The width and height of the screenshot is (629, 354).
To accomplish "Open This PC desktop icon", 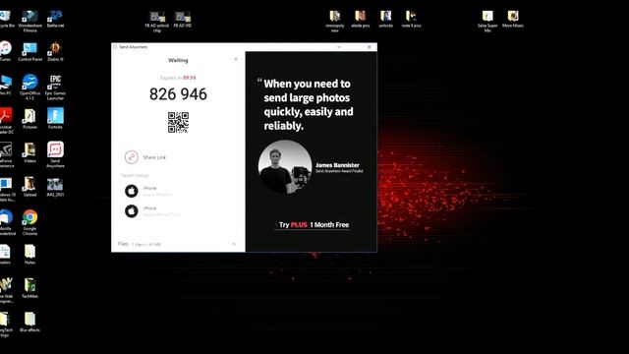I will tap(6, 86).
